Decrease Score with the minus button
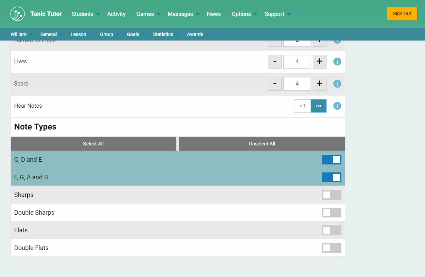Image resolution: width=425 pixels, height=277 pixels. point(275,84)
